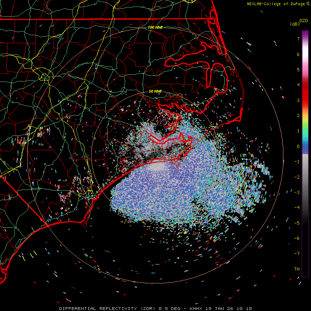The width and height of the screenshot is (311, 311).
Task: Click the 0.5 DEG elevation angle text
Action: pos(170,309)
